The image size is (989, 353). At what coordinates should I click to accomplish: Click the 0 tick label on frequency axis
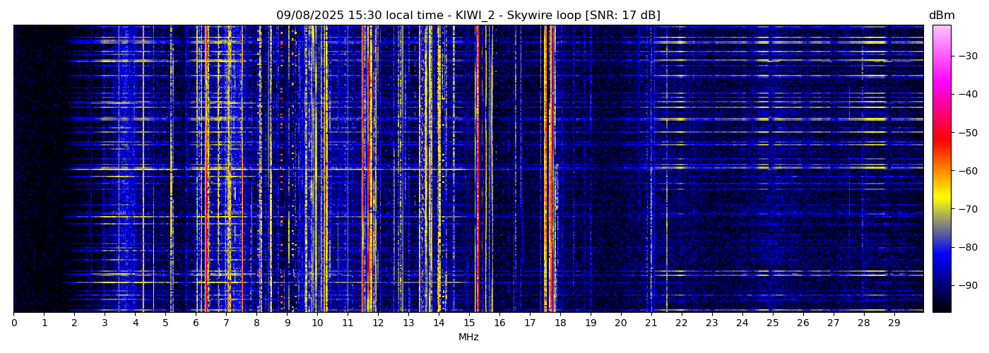tap(13, 323)
